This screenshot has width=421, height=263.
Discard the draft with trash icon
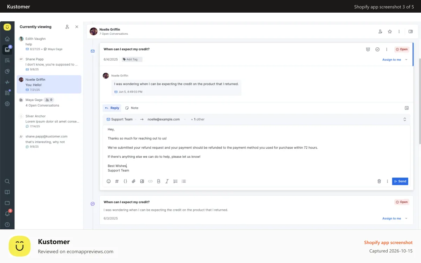pyautogui.click(x=379, y=181)
